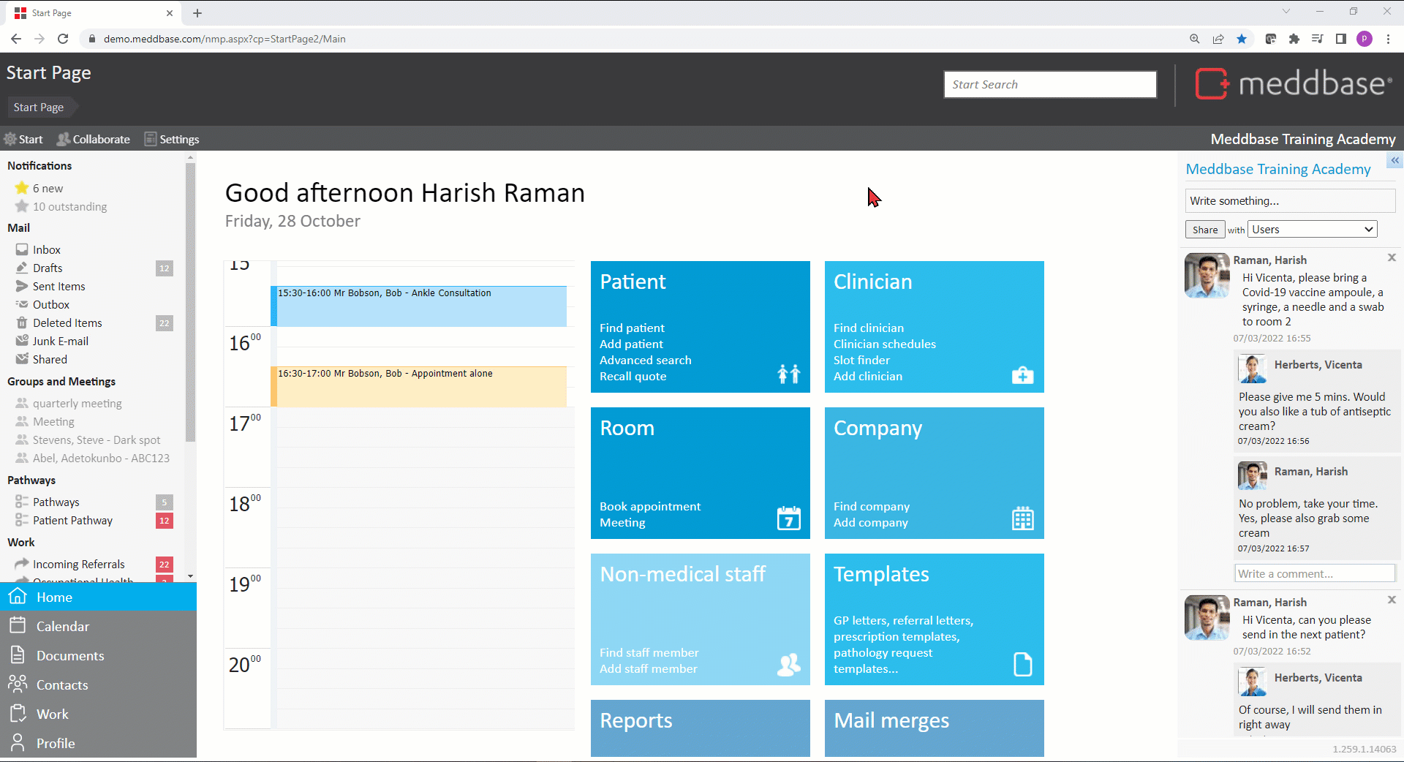Collapse the Training Academy side panel

pos(1394,160)
